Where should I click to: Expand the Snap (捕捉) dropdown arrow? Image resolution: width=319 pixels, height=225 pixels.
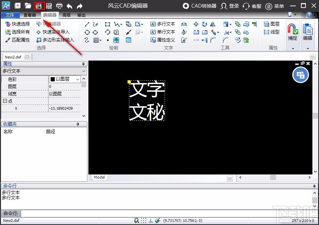(293, 48)
